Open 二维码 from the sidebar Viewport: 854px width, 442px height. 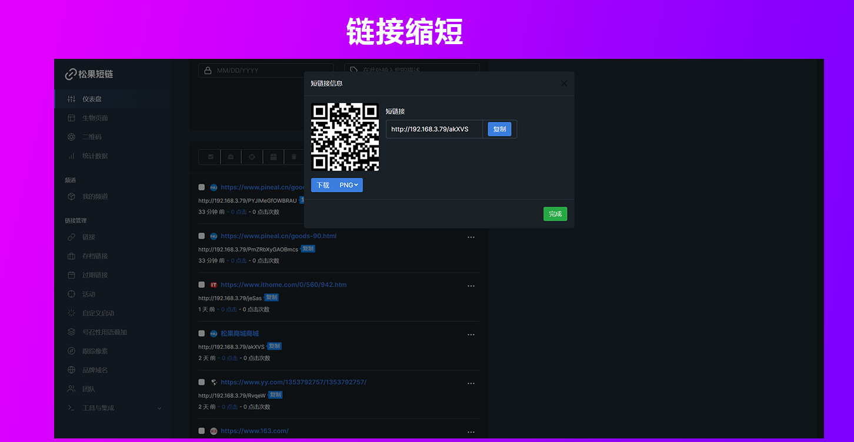click(x=91, y=137)
